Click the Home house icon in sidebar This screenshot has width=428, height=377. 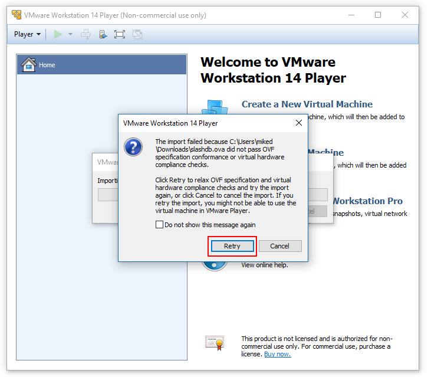[x=28, y=65]
